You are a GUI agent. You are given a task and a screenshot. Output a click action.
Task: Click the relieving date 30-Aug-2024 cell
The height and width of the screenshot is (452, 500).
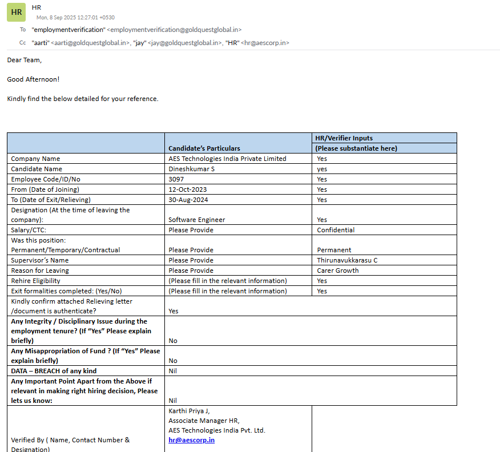[188, 200]
